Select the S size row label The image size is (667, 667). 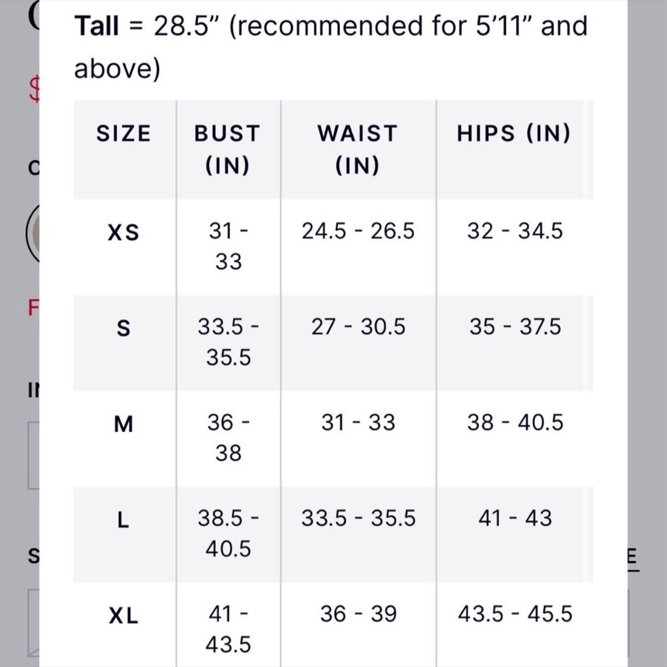[123, 328]
